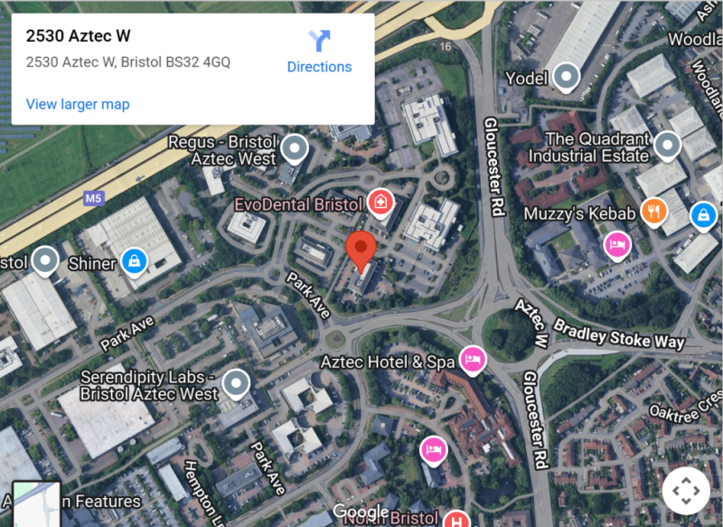Click the 2530 Aztec W title
Screen dimensions: 723x527
(x=78, y=36)
